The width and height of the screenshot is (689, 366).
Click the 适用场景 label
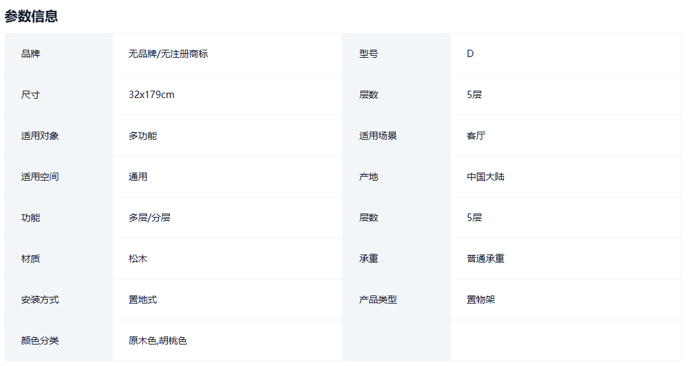378,136
